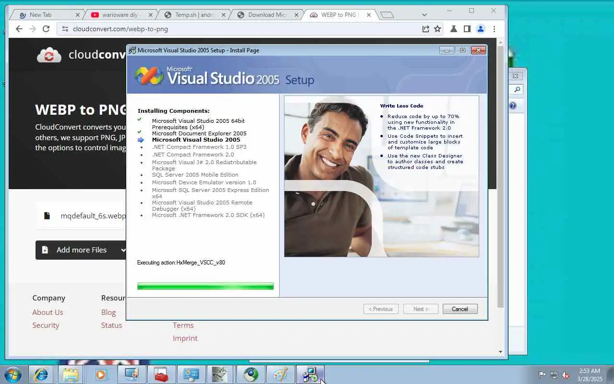Close the WEBP to PNG tab
The height and width of the screenshot is (384, 614).
pyautogui.click(x=368, y=15)
